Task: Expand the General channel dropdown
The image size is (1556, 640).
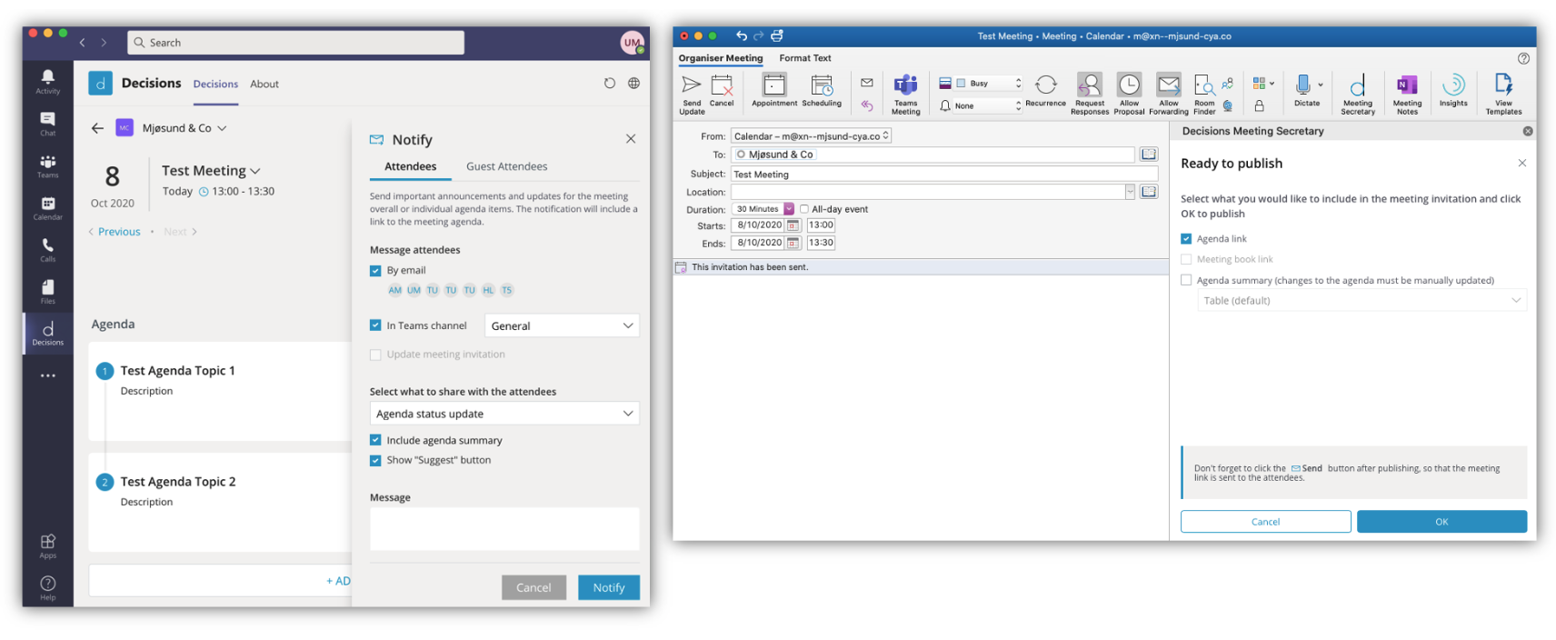Action: pyautogui.click(x=563, y=325)
